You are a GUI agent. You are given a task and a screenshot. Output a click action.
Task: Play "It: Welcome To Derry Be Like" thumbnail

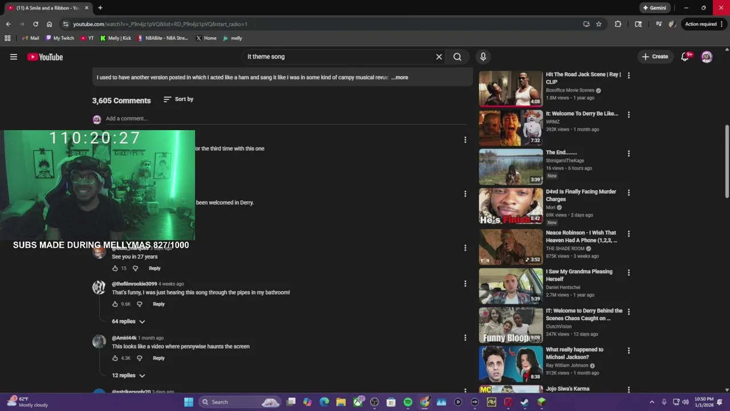tap(510, 128)
